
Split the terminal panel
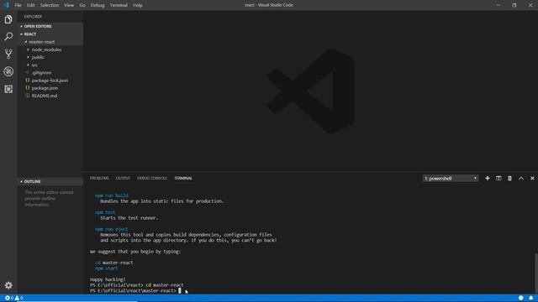(x=498, y=178)
